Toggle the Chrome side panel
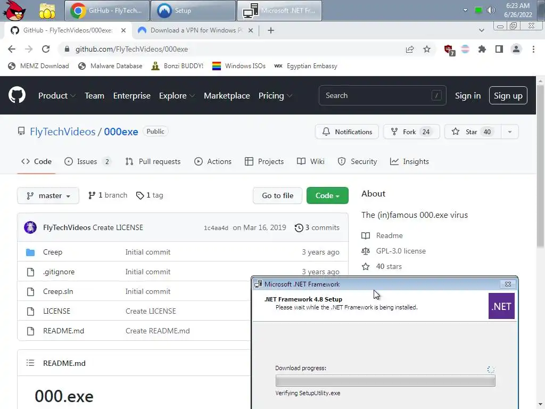This screenshot has height=409, width=545. [499, 49]
